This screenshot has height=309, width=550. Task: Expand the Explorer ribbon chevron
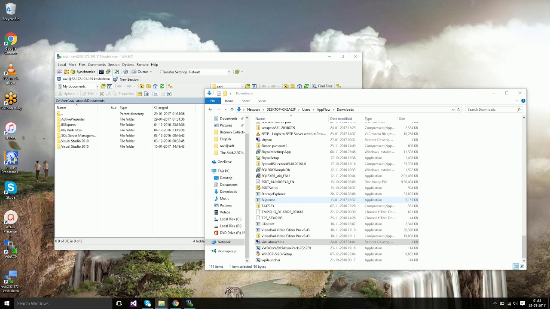tap(517, 101)
